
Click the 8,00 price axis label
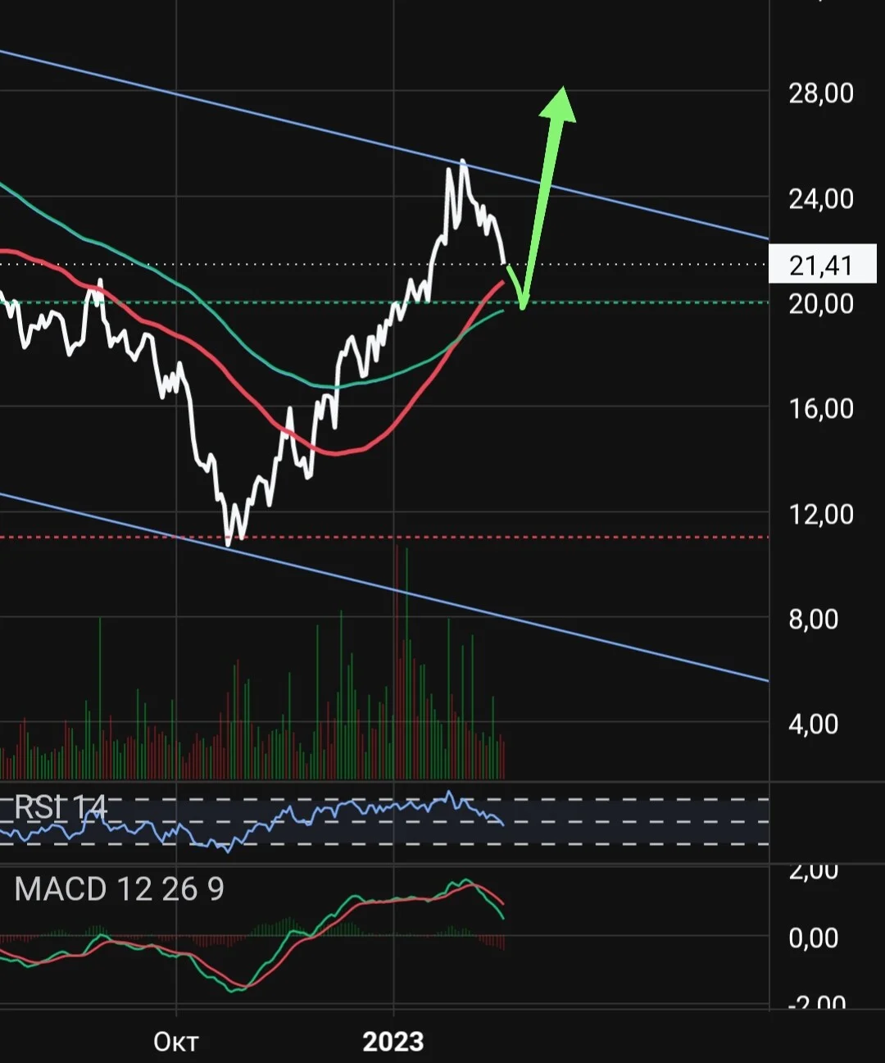tap(814, 620)
